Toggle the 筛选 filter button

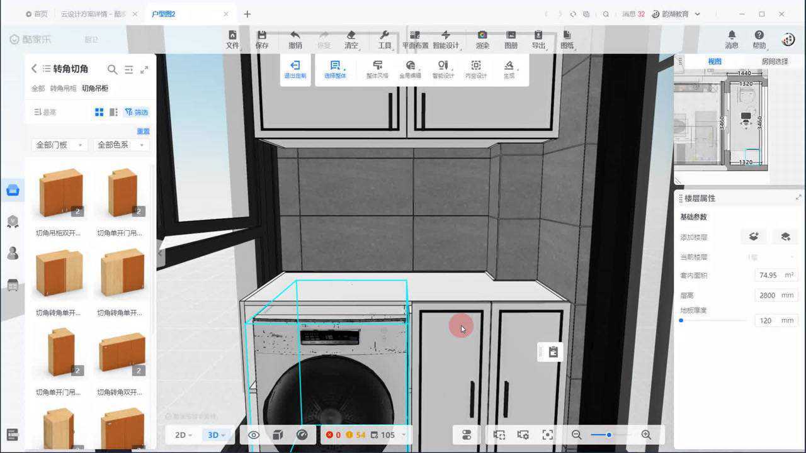coord(136,112)
